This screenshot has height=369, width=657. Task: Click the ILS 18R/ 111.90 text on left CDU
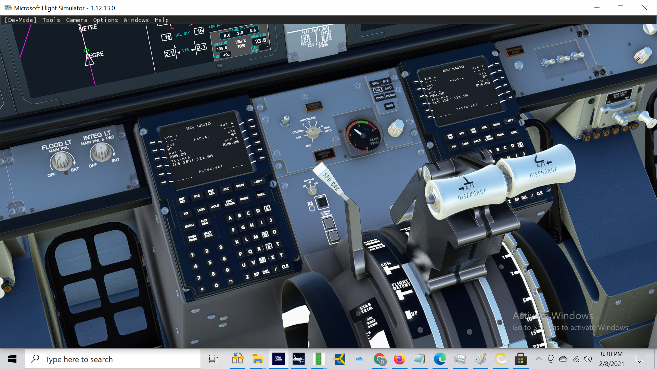tap(192, 160)
